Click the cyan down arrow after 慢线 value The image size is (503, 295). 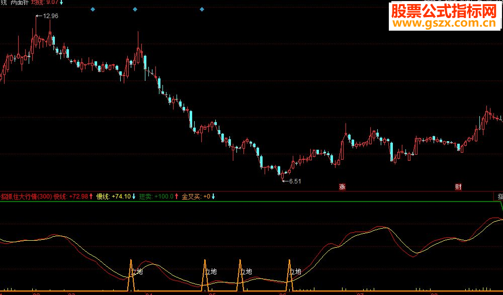134,196
